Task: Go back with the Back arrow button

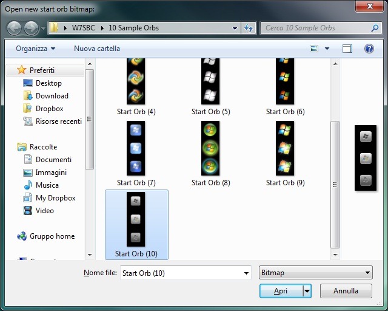Action: tap(14, 28)
